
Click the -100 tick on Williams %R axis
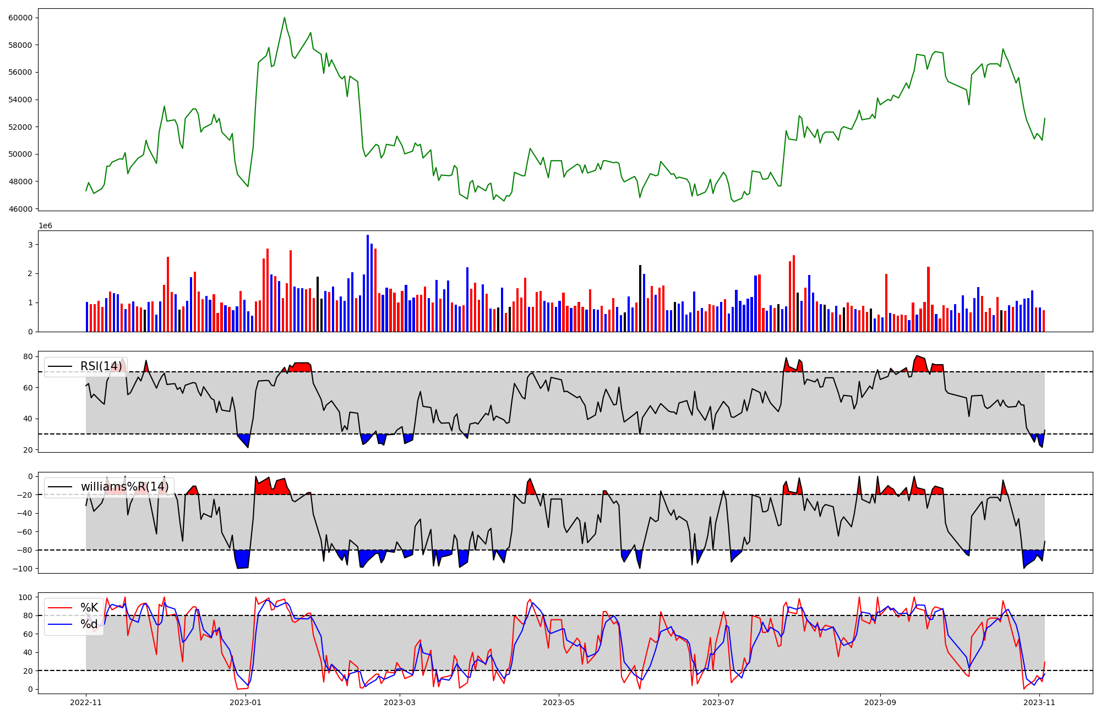(21, 569)
